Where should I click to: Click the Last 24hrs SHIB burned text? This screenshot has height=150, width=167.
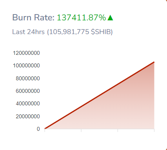pos(62,32)
